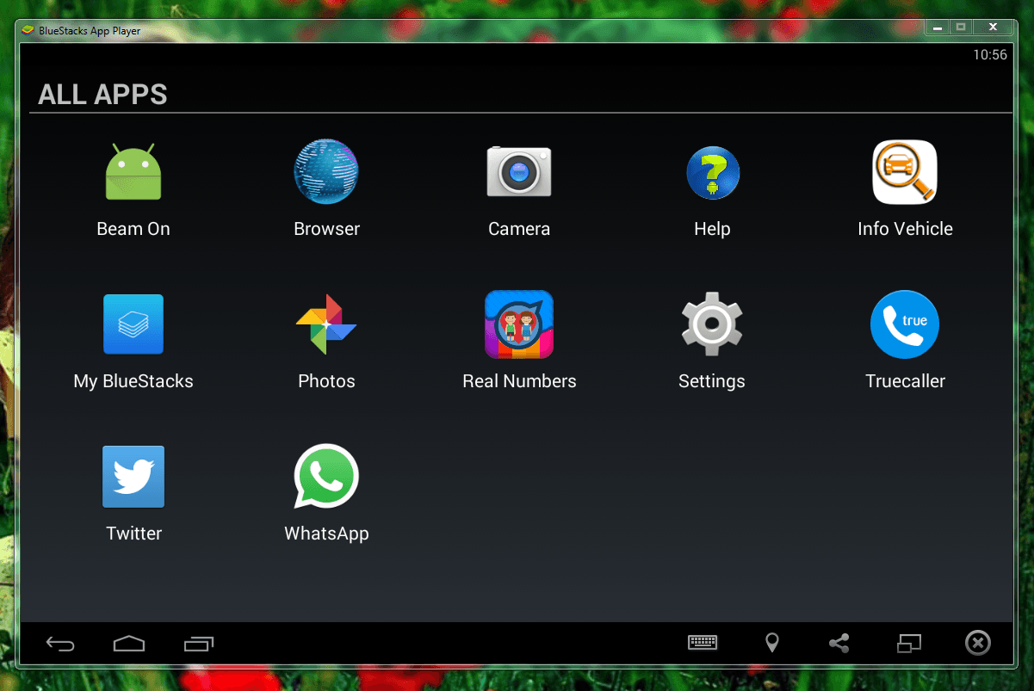Screen dimensions: 1034x691
Task: Open the WhatsApp app
Action: tap(326, 476)
